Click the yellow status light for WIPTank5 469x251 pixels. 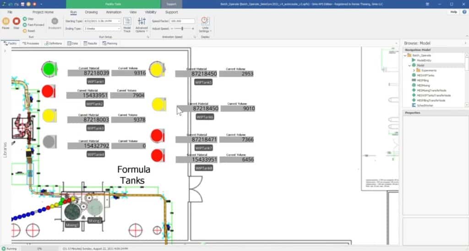[157, 69]
